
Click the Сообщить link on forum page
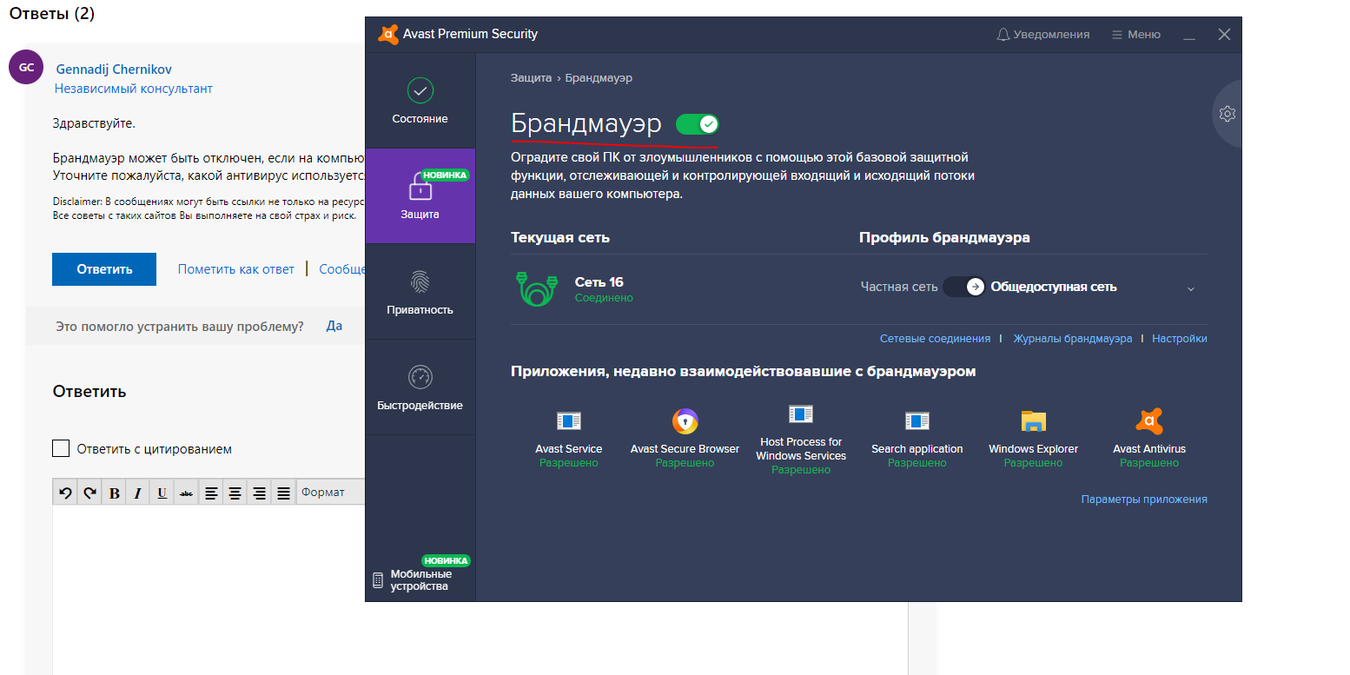(x=341, y=269)
